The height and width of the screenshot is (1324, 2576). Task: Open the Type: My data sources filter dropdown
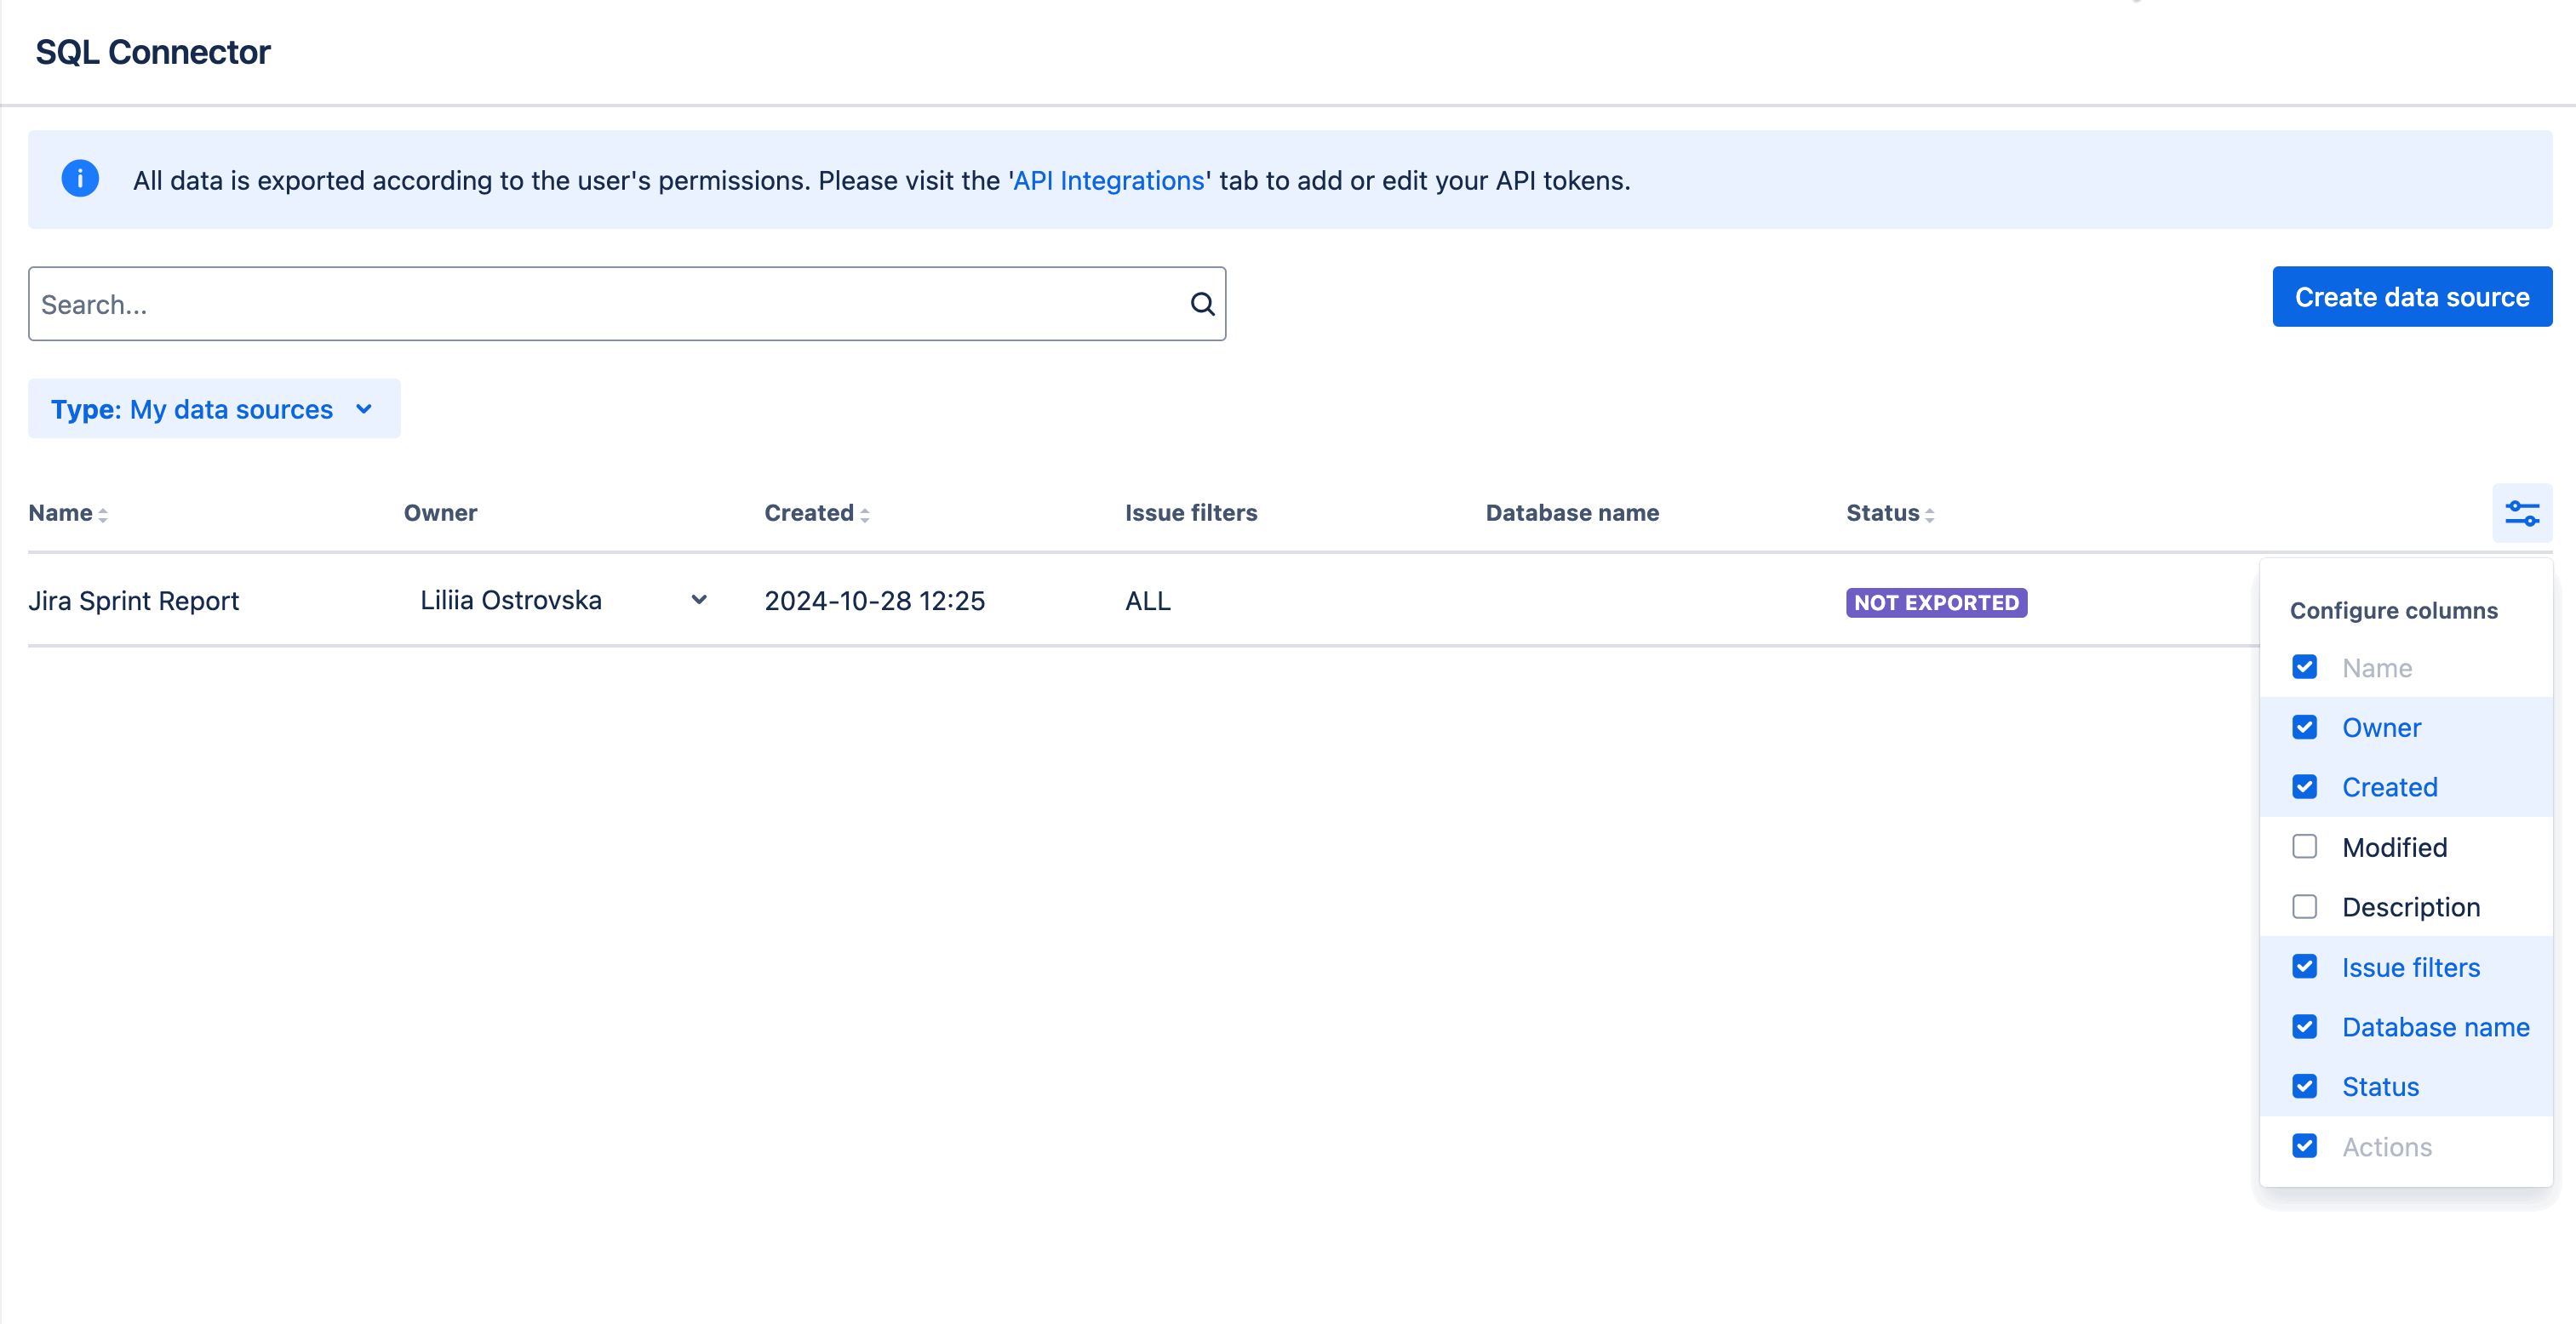[213, 408]
